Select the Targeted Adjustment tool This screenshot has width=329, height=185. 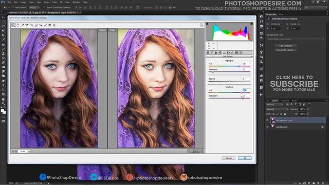tap(31, 25)
